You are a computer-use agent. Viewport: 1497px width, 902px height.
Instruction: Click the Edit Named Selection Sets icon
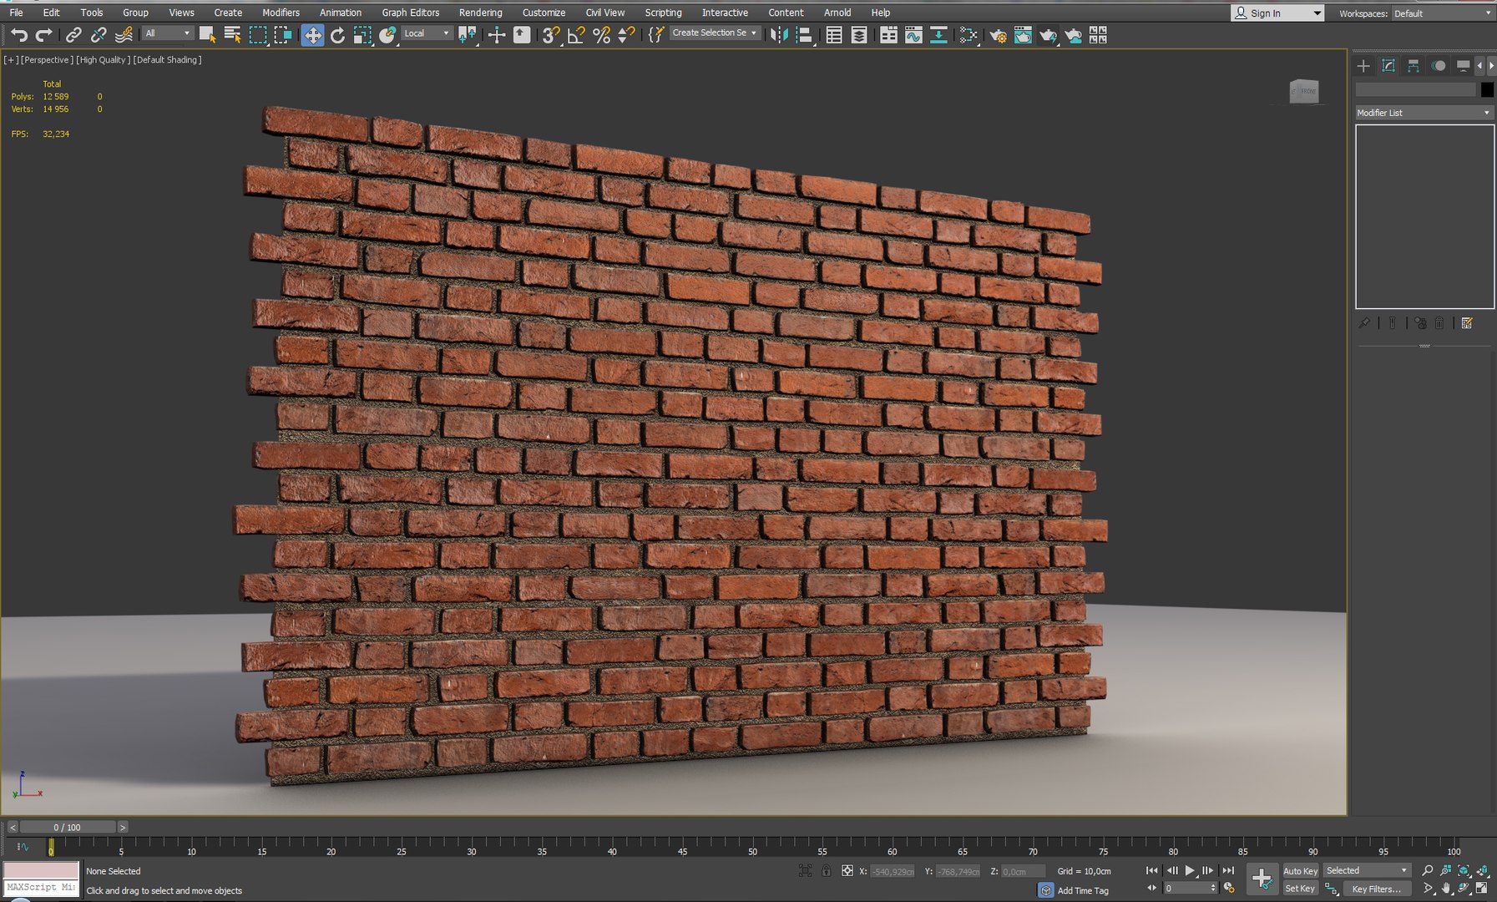656,34
